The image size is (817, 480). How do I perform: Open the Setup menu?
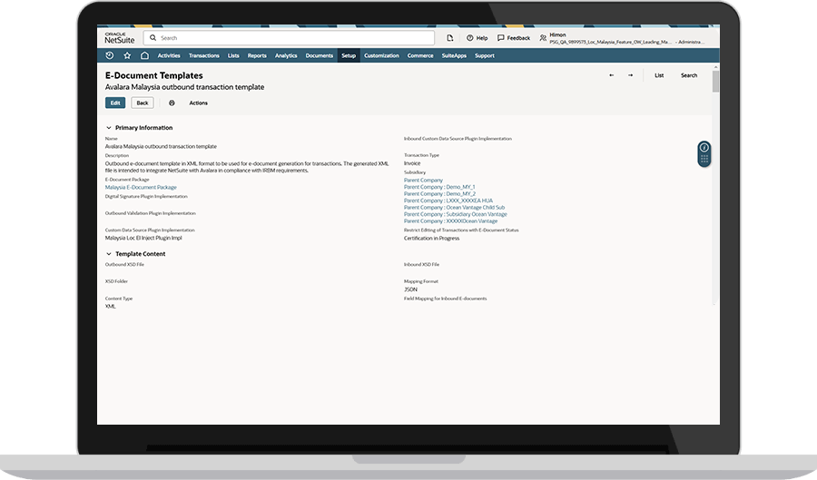(349, 55)
